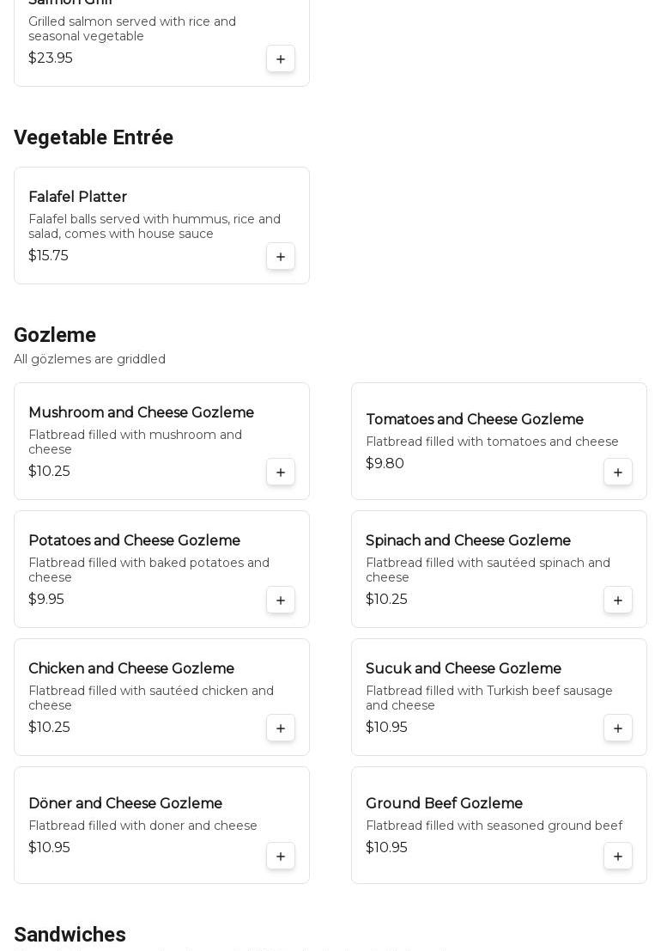Click the Sandwiches section heading

(x=70, y=935)
